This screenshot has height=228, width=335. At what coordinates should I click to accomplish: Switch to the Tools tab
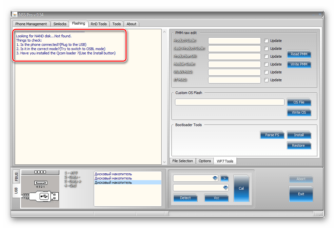[117, 24]
